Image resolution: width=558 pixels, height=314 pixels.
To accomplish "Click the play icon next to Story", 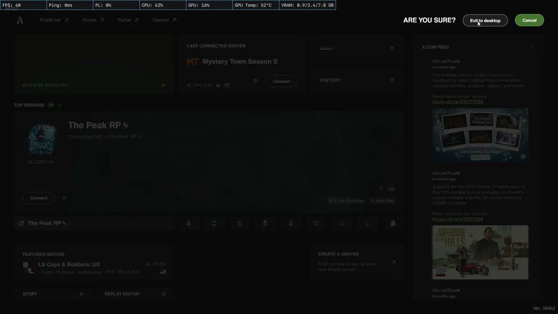I will pos(82,294).
